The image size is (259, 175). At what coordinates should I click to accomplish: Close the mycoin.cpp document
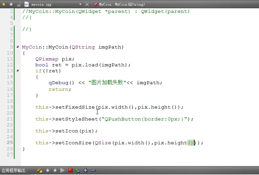(x=87, y=5)
